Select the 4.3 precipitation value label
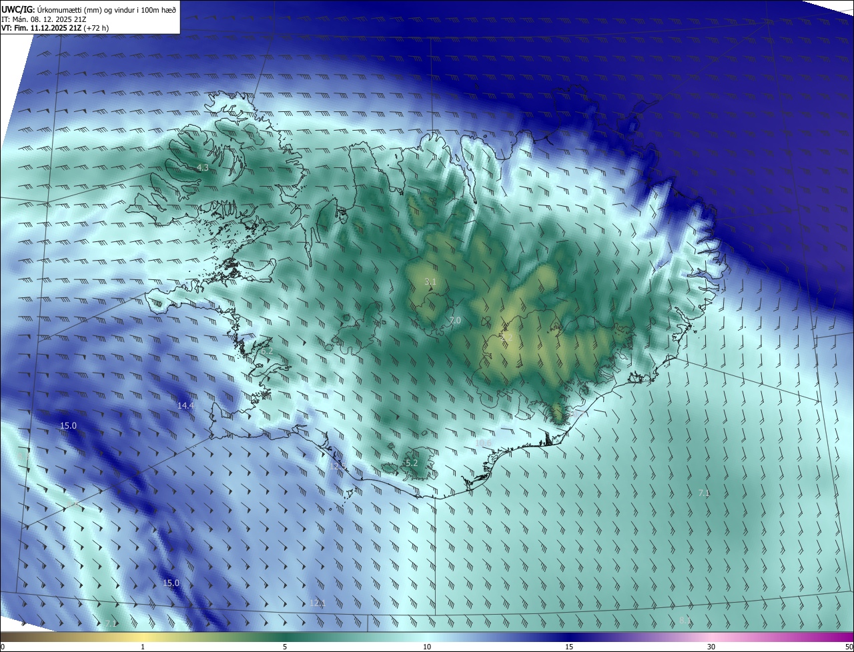 203,168
